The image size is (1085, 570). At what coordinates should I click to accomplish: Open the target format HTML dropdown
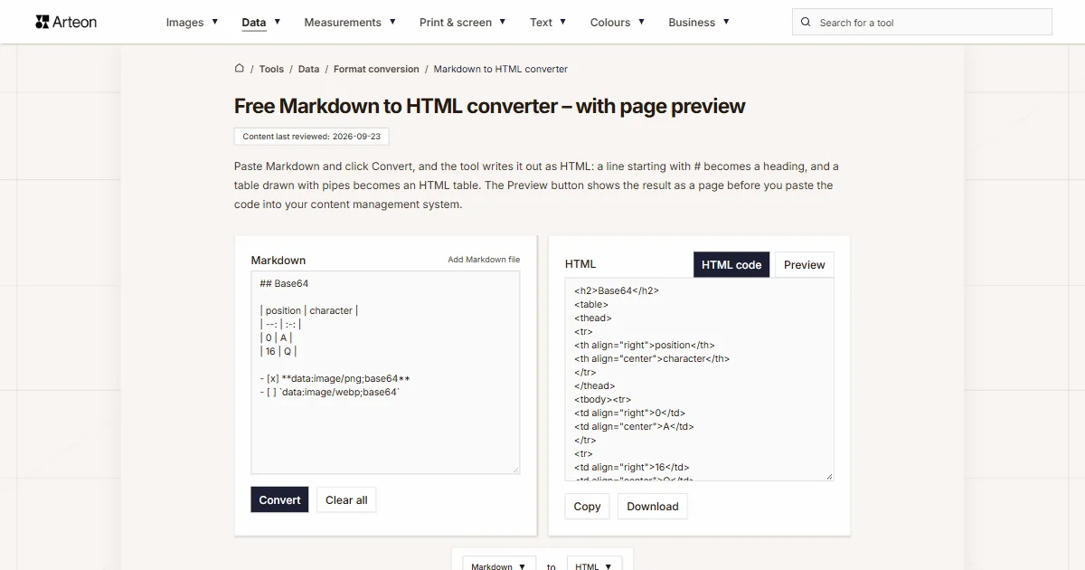click(x=594, y=565)
